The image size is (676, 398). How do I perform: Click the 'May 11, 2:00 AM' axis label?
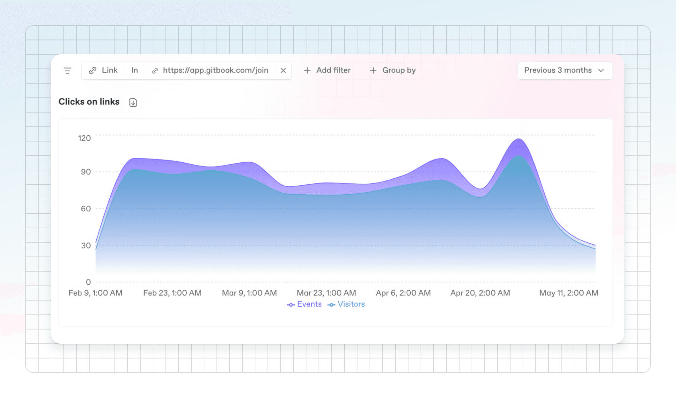pyautogui.click(x=569, y=293)
